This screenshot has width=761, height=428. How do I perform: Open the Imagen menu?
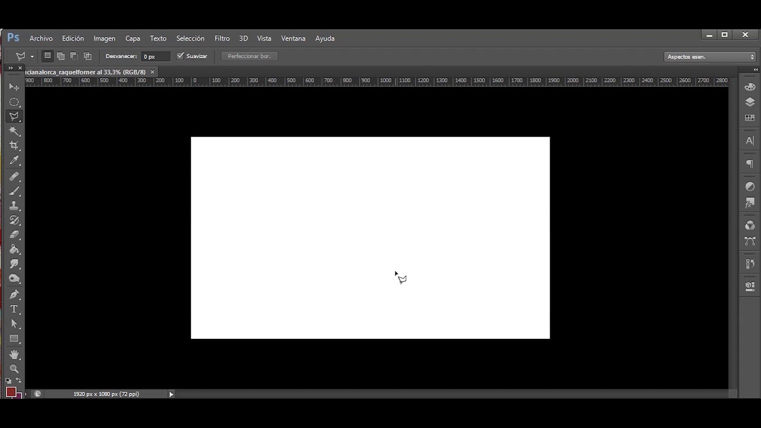coord(104,38)
